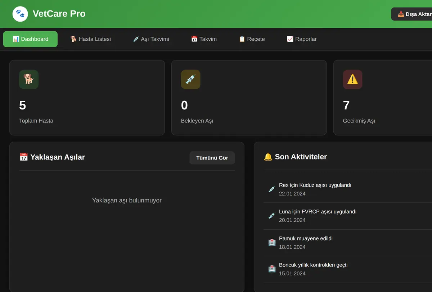Click the warning icon on Gecikmiş Aşı card
432x292 pixels.
[x=352, y=79]
